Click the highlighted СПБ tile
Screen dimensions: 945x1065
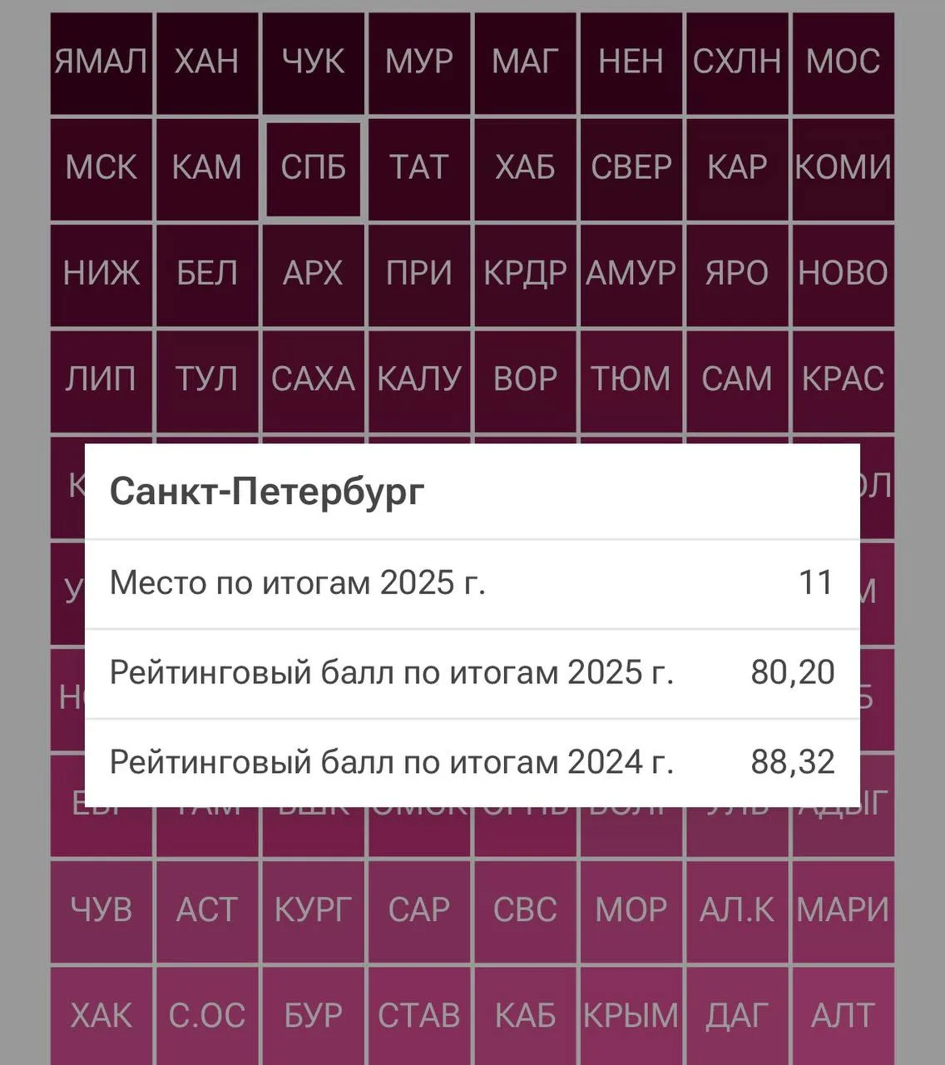[x=313, y=169]
